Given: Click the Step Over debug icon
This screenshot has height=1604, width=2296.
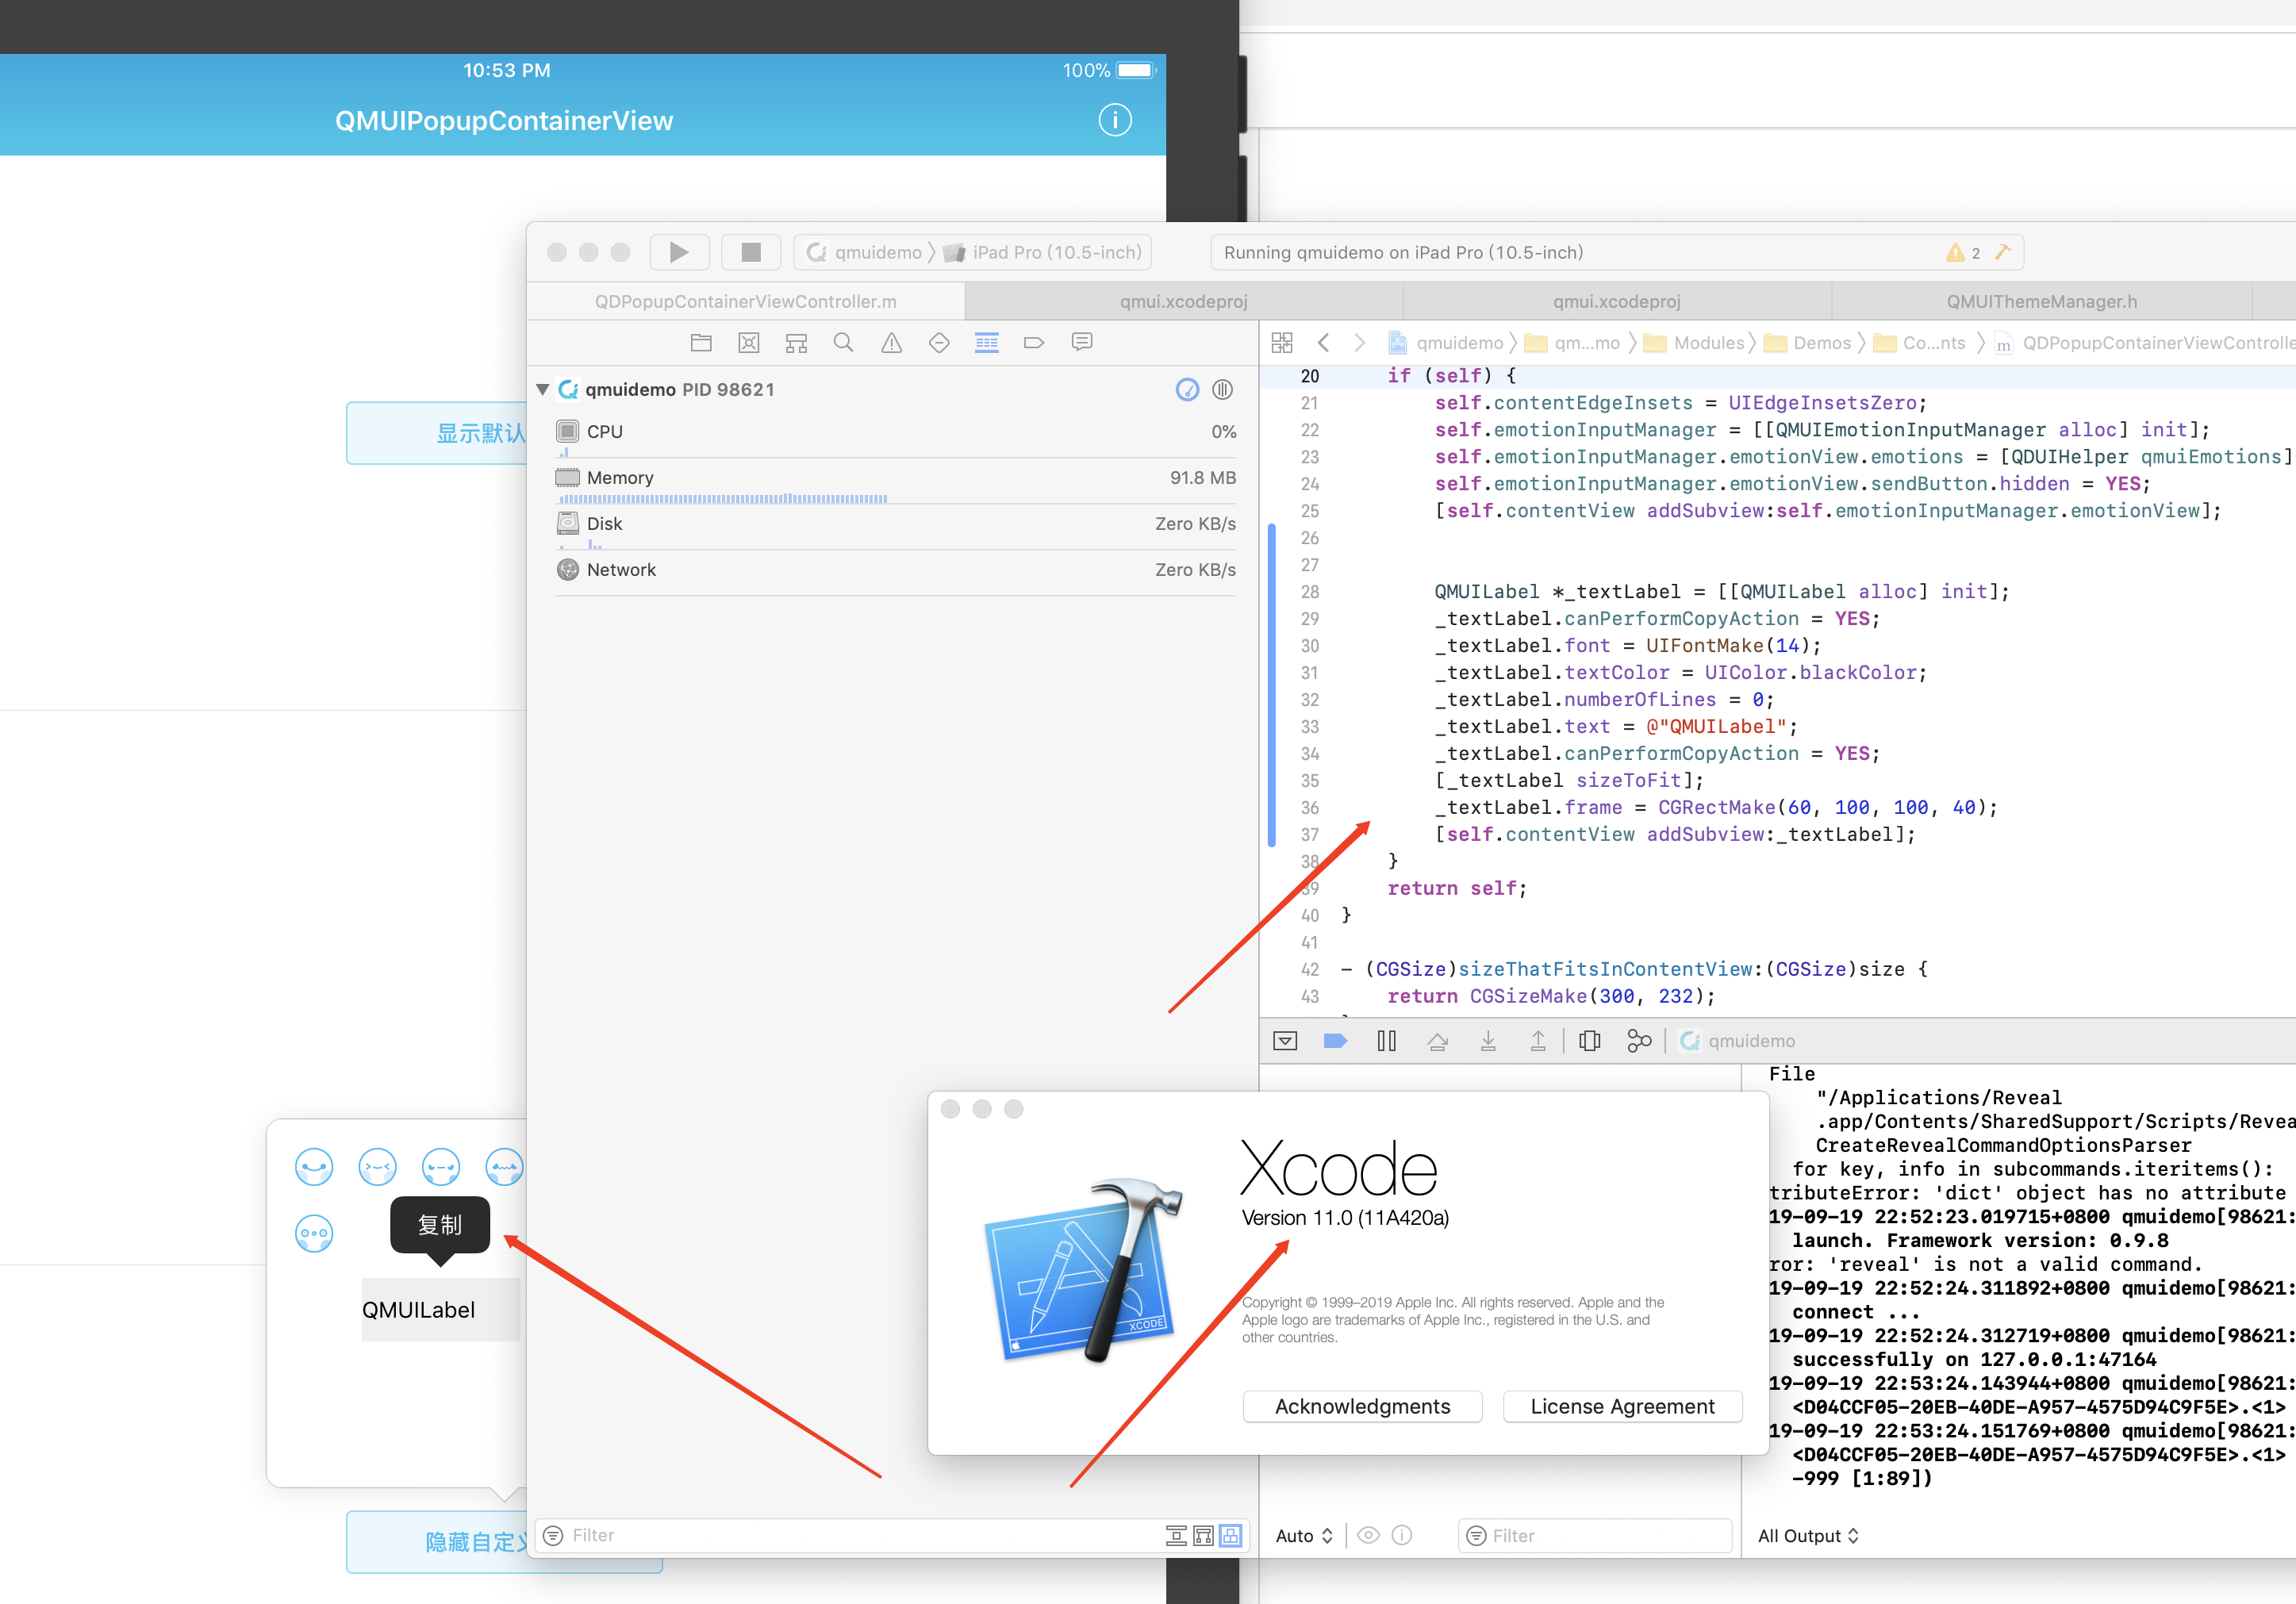Looking at the screenshot, I should pyautogui.click(x=1439, y=1040).
